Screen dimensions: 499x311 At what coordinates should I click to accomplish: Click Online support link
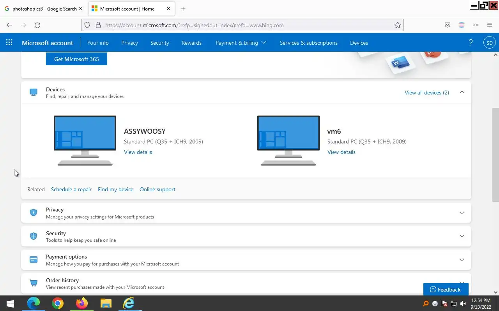[157, 189]
